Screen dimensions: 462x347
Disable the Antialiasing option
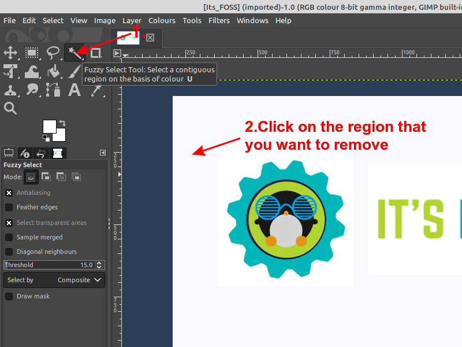click(x=8, y=192)
